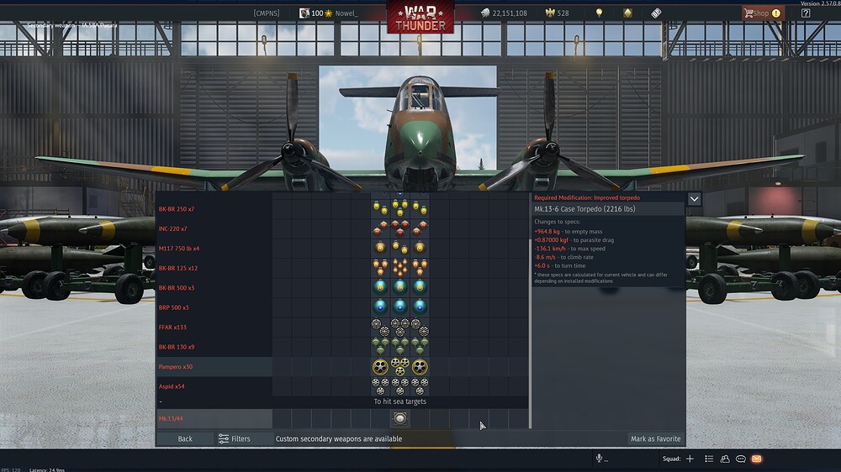841x472 pixels.
Task: Click the Golden Eagles balance 528
Action: 558,13
